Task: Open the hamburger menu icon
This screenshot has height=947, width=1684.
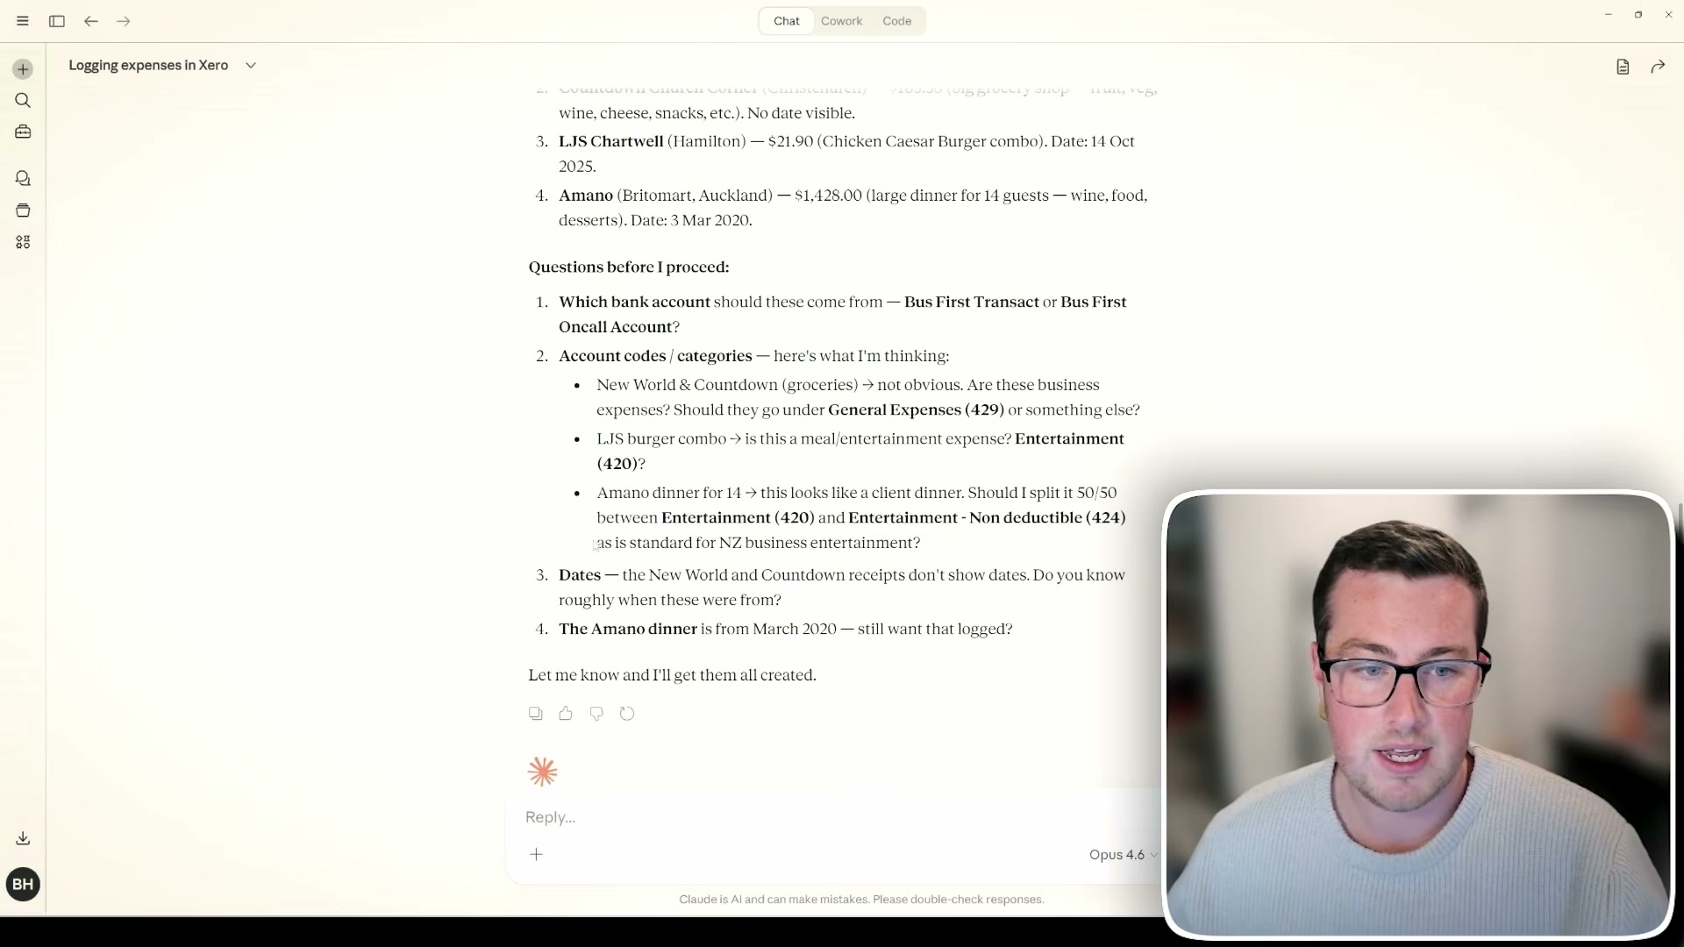Action: coord(23,21)
